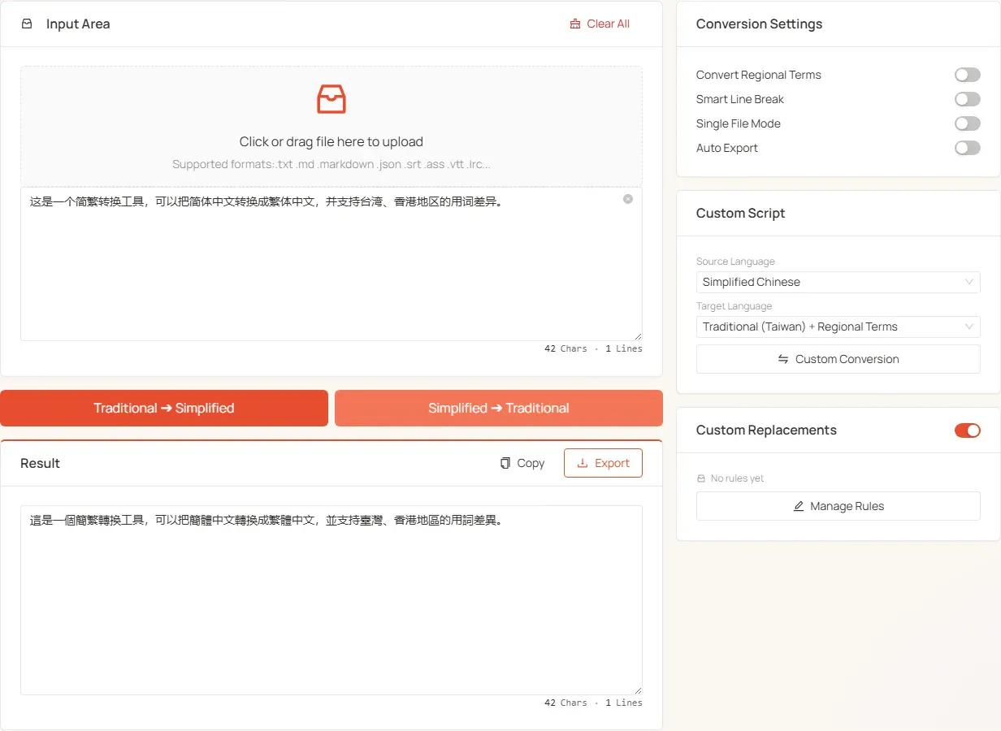Viewport: 1001px width, 731px height.
Task: Click the Target Language dropdown chevron
Action: (x=969, y=327)
